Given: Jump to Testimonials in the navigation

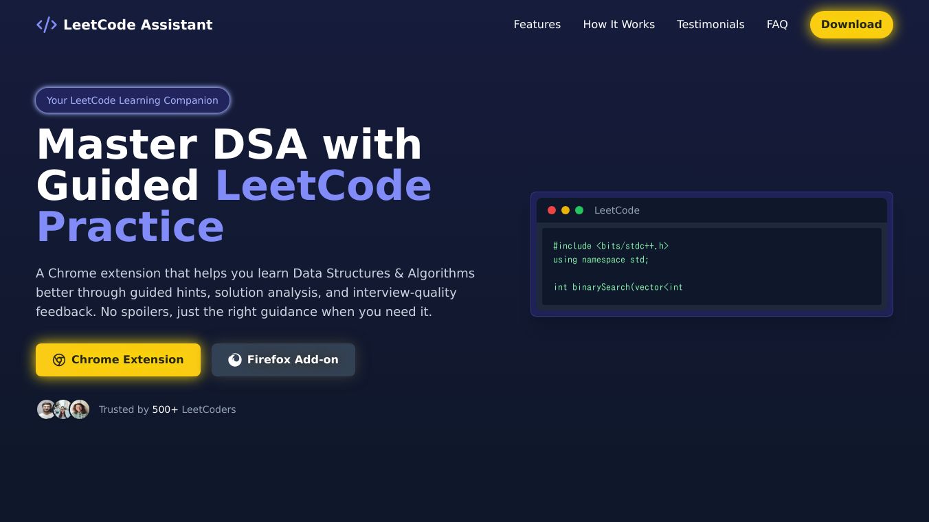Looking at the screenshot, I should [x=710, y=25].
